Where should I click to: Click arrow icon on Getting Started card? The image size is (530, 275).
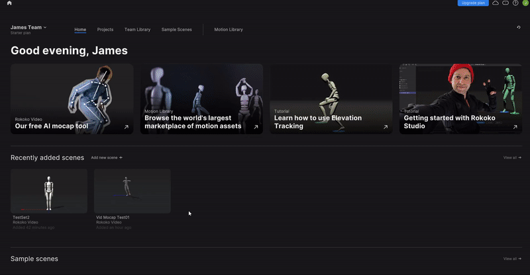[x=515, y=127]
